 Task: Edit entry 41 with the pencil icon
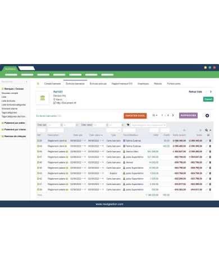pos(207,184)
